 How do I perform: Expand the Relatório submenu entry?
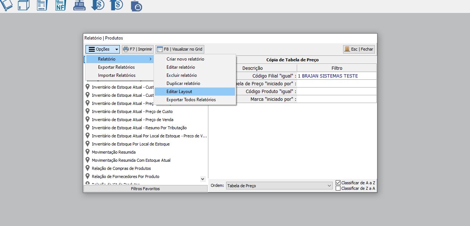[x=120, y=59]
